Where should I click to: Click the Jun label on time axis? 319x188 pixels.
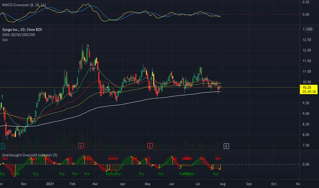[x=171, y=184]
